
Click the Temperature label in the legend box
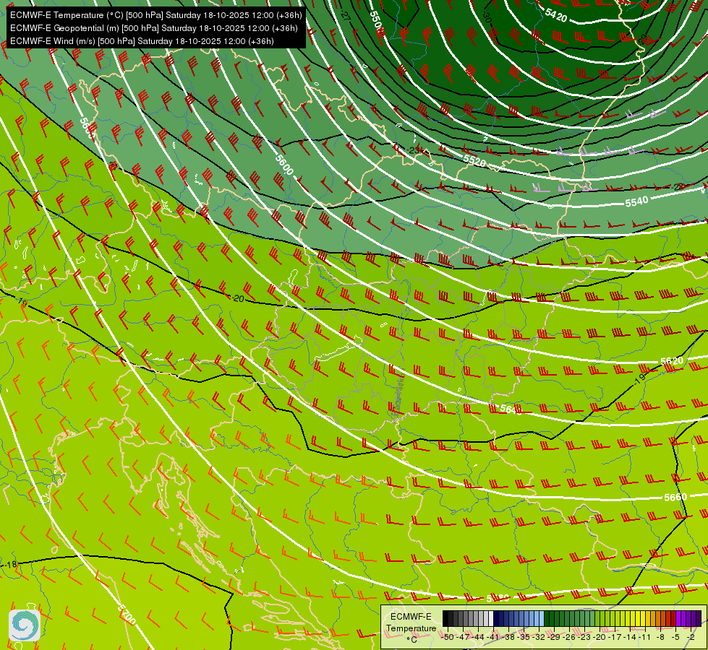(411, 628)
